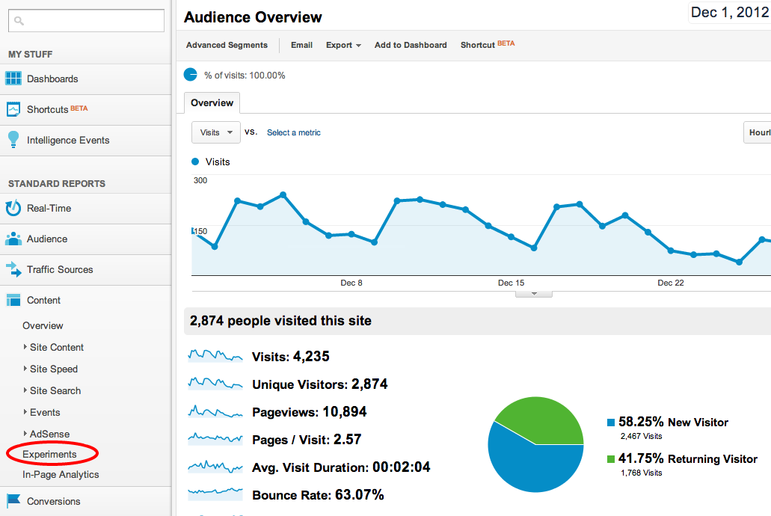The height and width of the screenshot is (516, 771).
Task: Open the Audience reports
Action: pyautogui.click(x=85, y=239)
